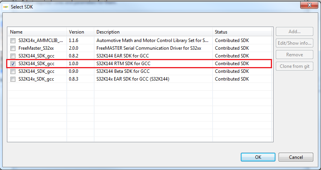Enable S32K144_SDK_gcc version 0.8.2 checkbox

pos(13,56)
